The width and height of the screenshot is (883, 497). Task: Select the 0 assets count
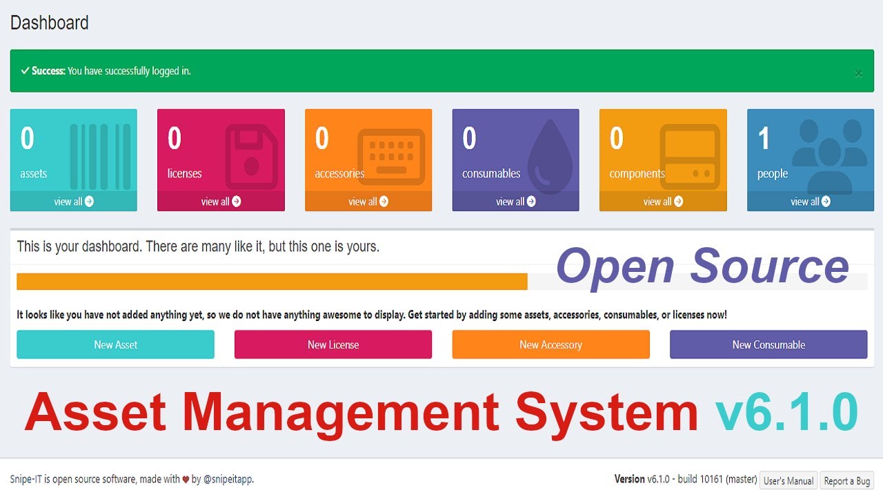(27, 139)
